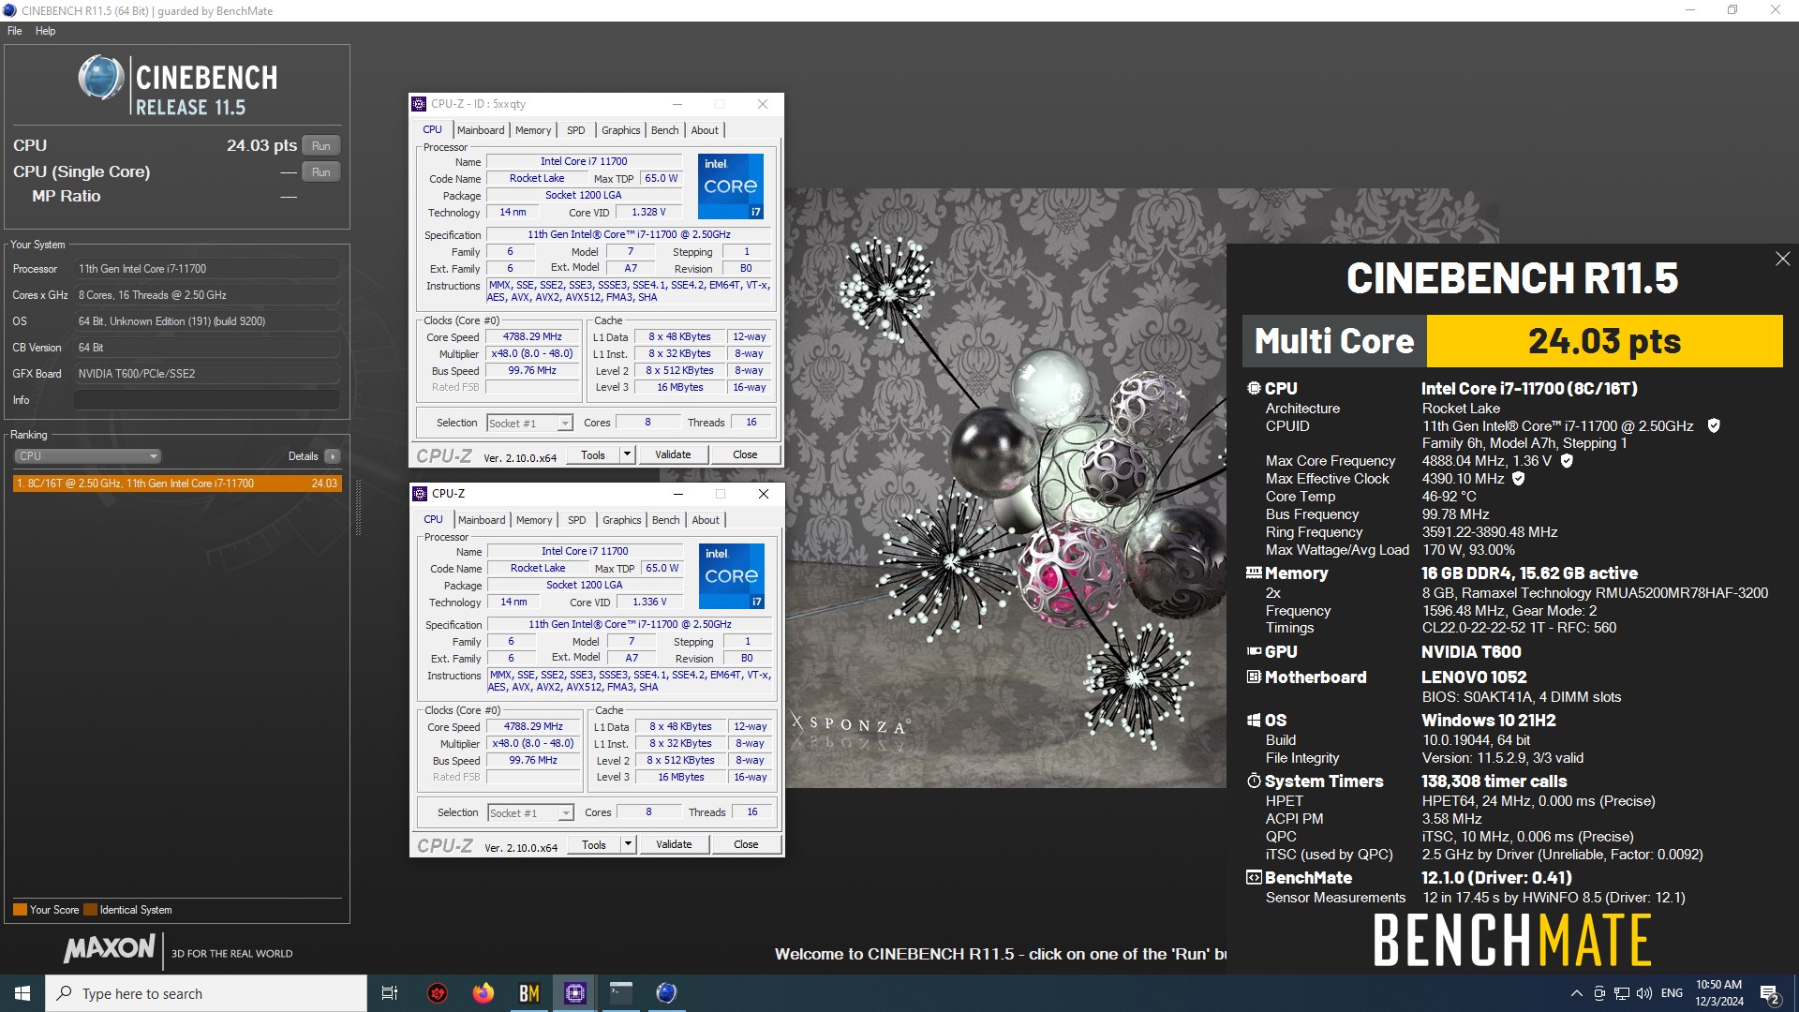Minimize the lower CPU-Z window
Image resolution: width=1799 pixels, height=1012 pixels.
click(678, 494)
